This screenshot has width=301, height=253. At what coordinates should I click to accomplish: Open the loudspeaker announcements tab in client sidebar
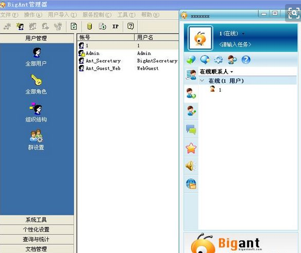191,165
